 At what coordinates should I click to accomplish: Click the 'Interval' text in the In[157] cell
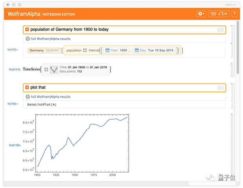coord(94,50)
